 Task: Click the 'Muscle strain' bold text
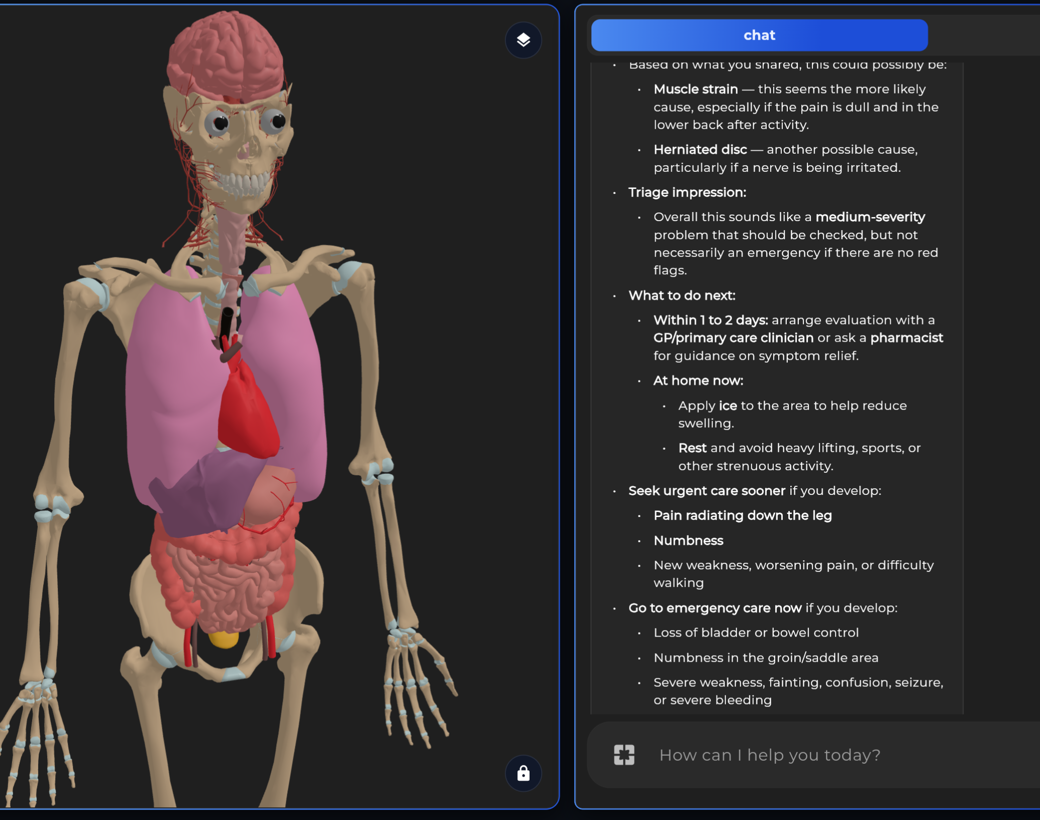point(695,89)
